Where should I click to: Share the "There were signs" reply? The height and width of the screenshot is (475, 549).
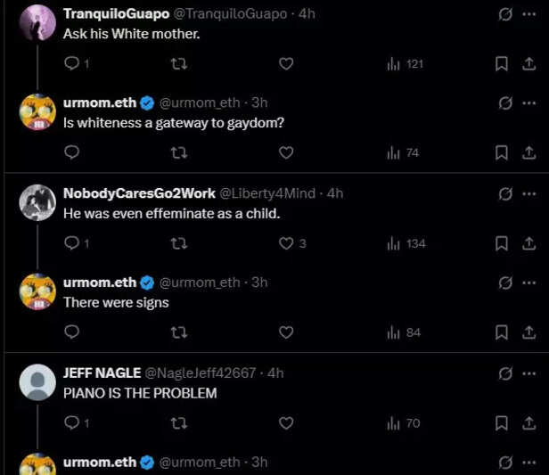[x=527, y=332]
